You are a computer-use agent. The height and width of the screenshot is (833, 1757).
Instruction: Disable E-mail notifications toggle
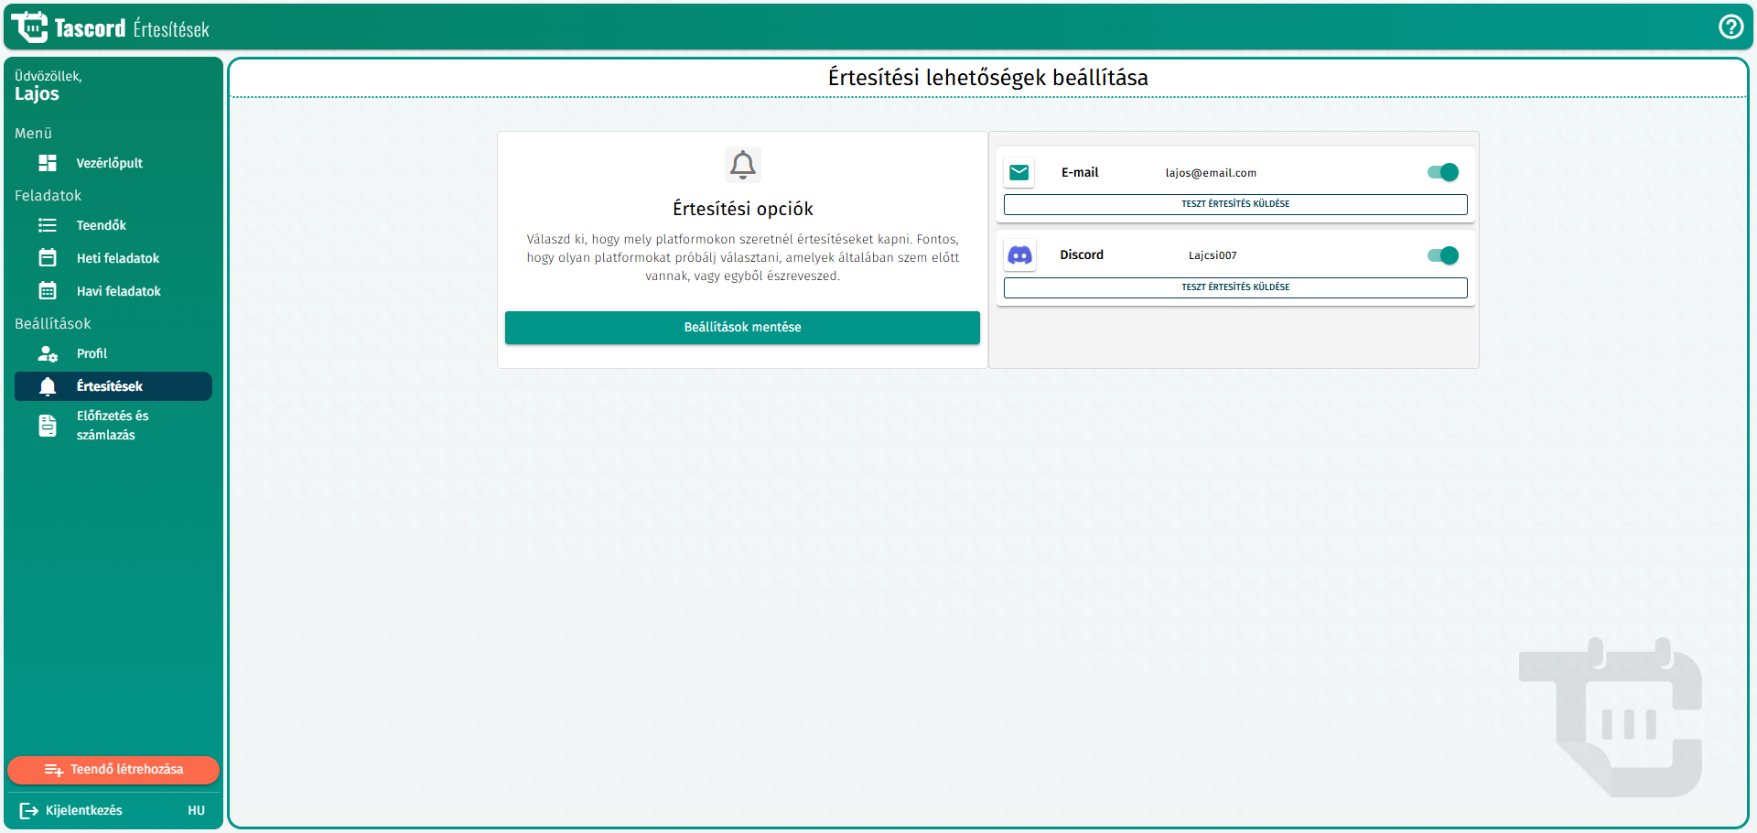1443,172
